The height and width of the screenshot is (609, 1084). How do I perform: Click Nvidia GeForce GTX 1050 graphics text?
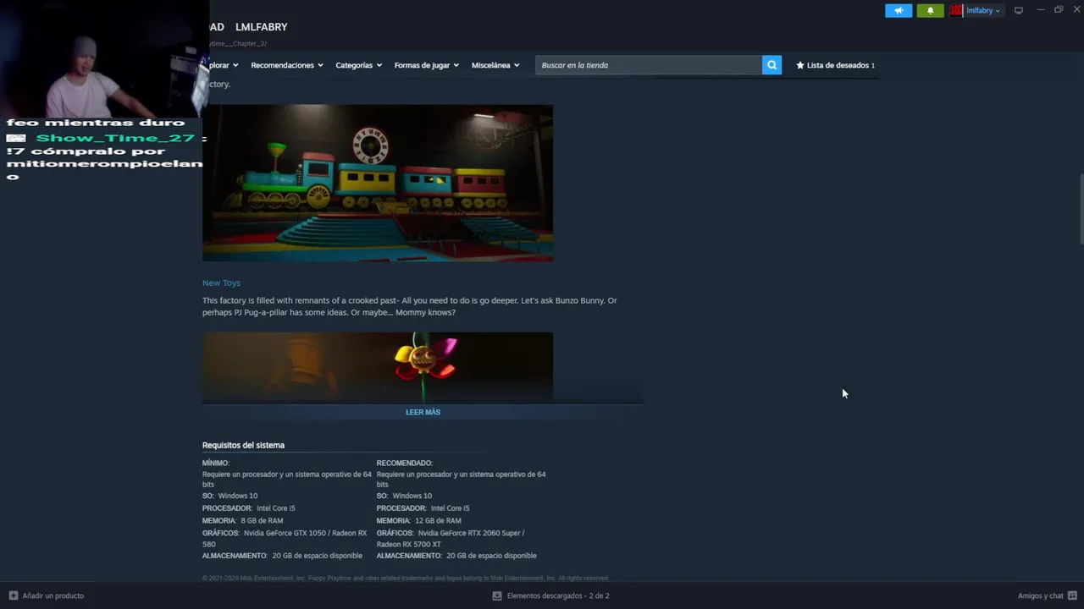tap(285, 533)
